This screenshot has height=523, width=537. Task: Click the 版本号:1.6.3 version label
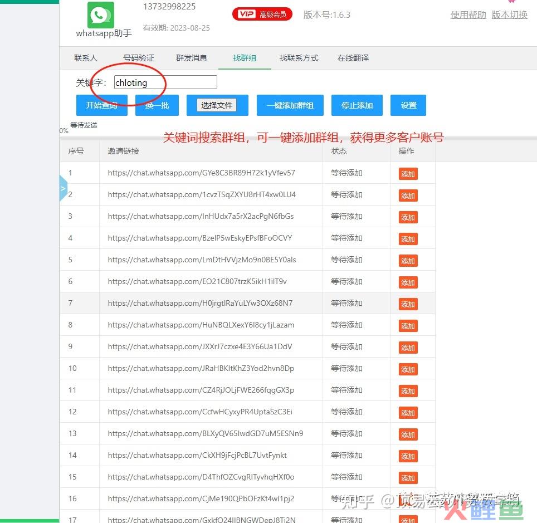(x=327, y=14)
